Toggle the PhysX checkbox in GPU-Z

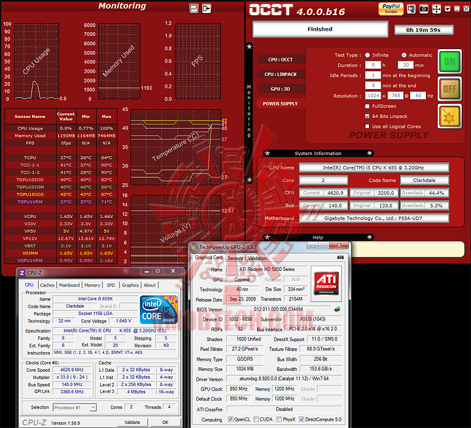point(279,419)
